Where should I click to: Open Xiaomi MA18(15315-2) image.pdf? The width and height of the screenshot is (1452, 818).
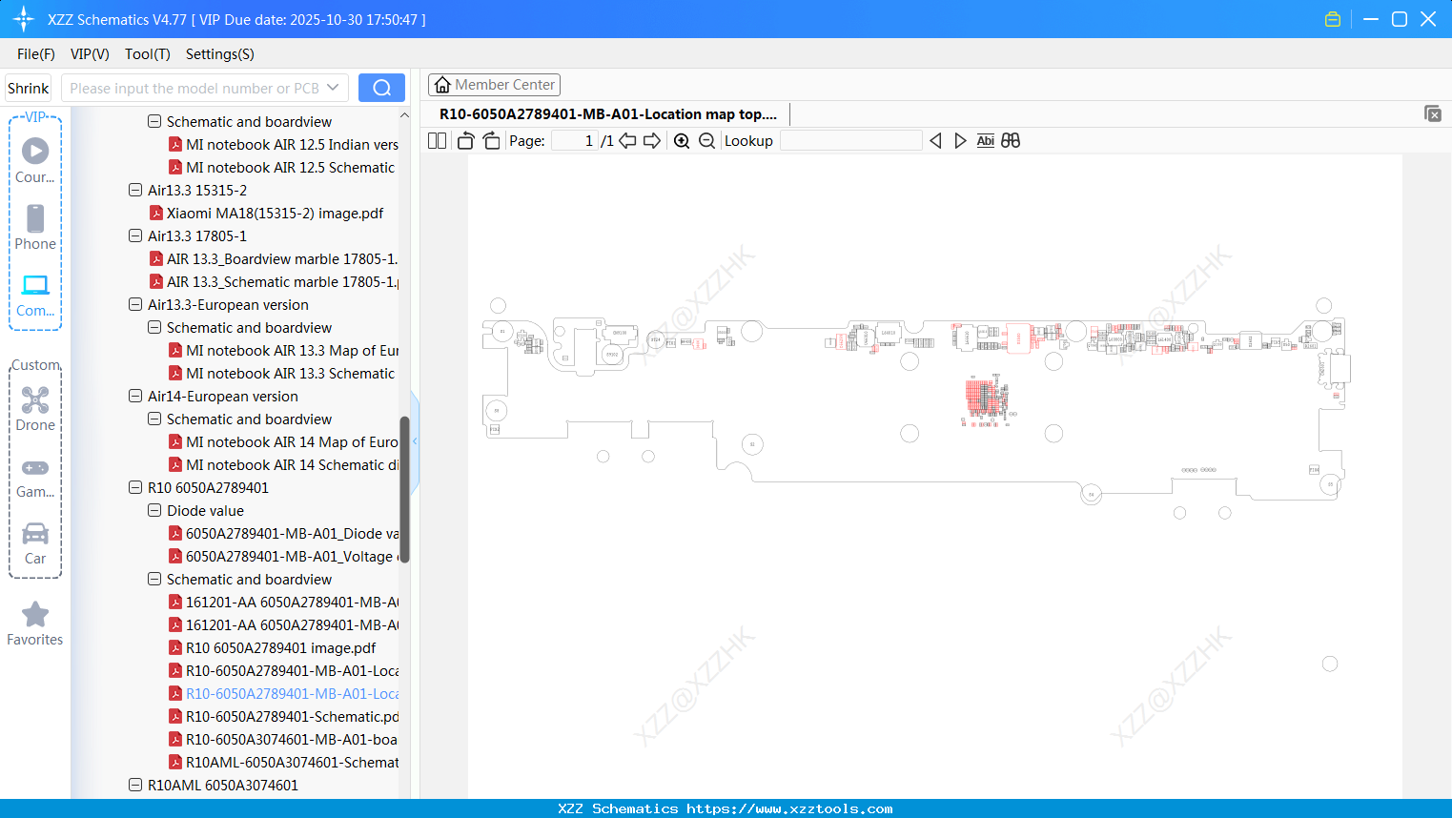click(x=266, y=214)
